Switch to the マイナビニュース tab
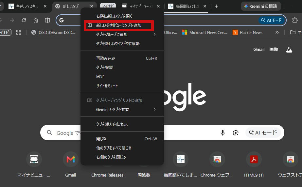Screen dimensions: 302x187 tap(141, 6)
